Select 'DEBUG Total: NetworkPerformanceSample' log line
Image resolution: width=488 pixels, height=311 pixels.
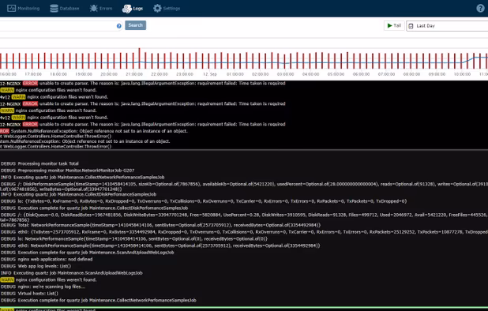(160, 225)
